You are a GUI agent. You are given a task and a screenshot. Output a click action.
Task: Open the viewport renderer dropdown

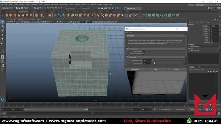click(106, 22)
